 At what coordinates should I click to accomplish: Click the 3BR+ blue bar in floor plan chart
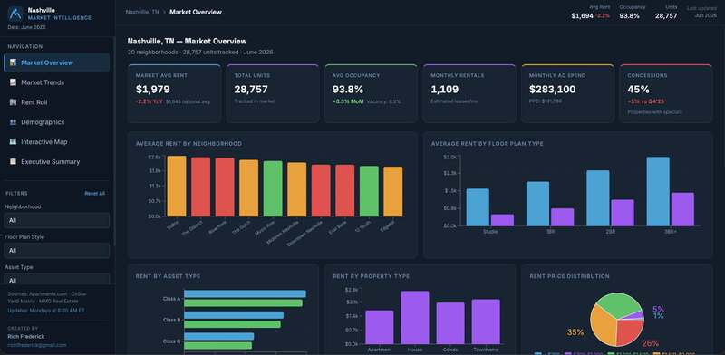point(658,191)
